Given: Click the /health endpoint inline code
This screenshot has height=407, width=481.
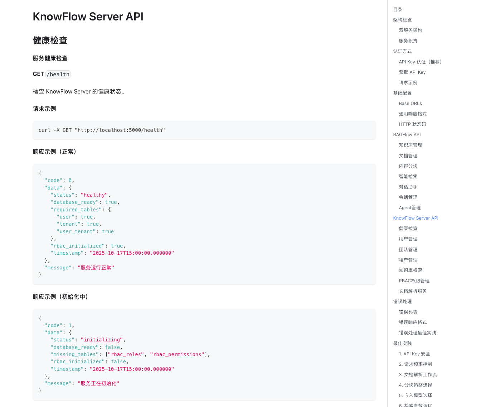Looking at the screenshot, I should pyautogui.click(x=58, y=75).
